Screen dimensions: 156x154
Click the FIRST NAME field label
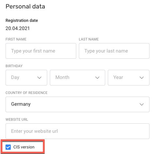coord(16,39)
